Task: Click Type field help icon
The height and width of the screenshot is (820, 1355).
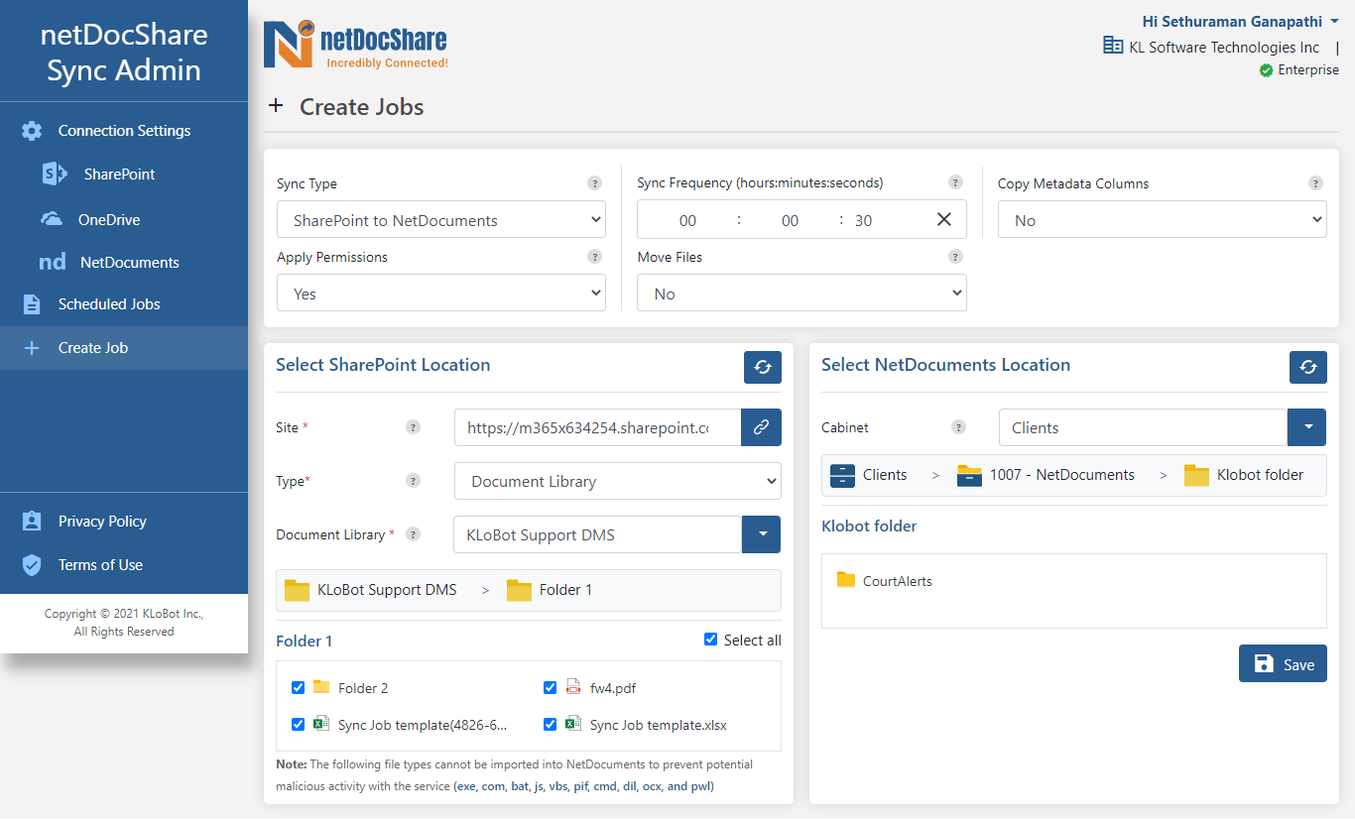Action: point(413,481)
